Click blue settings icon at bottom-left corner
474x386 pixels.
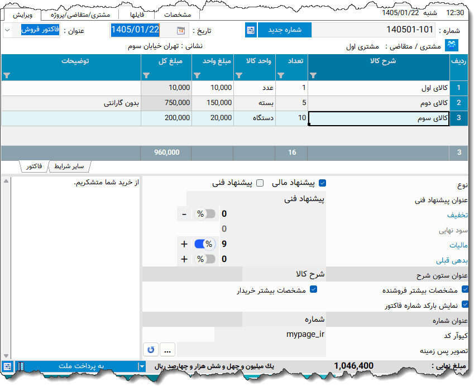pos(7,366)
